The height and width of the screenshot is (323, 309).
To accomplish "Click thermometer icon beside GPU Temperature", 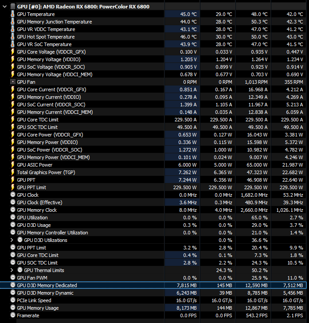I will pos(13,14).
